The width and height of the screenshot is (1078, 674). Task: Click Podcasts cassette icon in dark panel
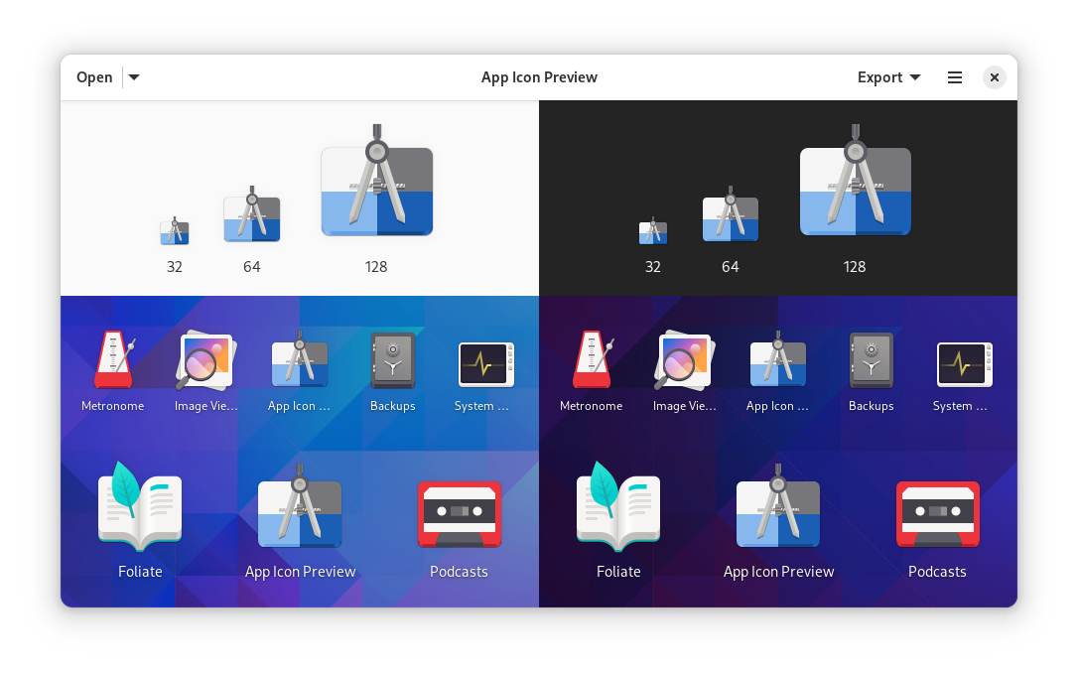(x=938, y=514)
